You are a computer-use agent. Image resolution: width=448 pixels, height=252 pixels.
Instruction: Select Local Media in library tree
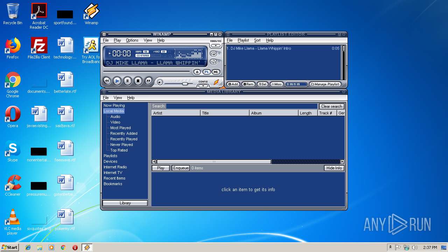tap(114, 111)
